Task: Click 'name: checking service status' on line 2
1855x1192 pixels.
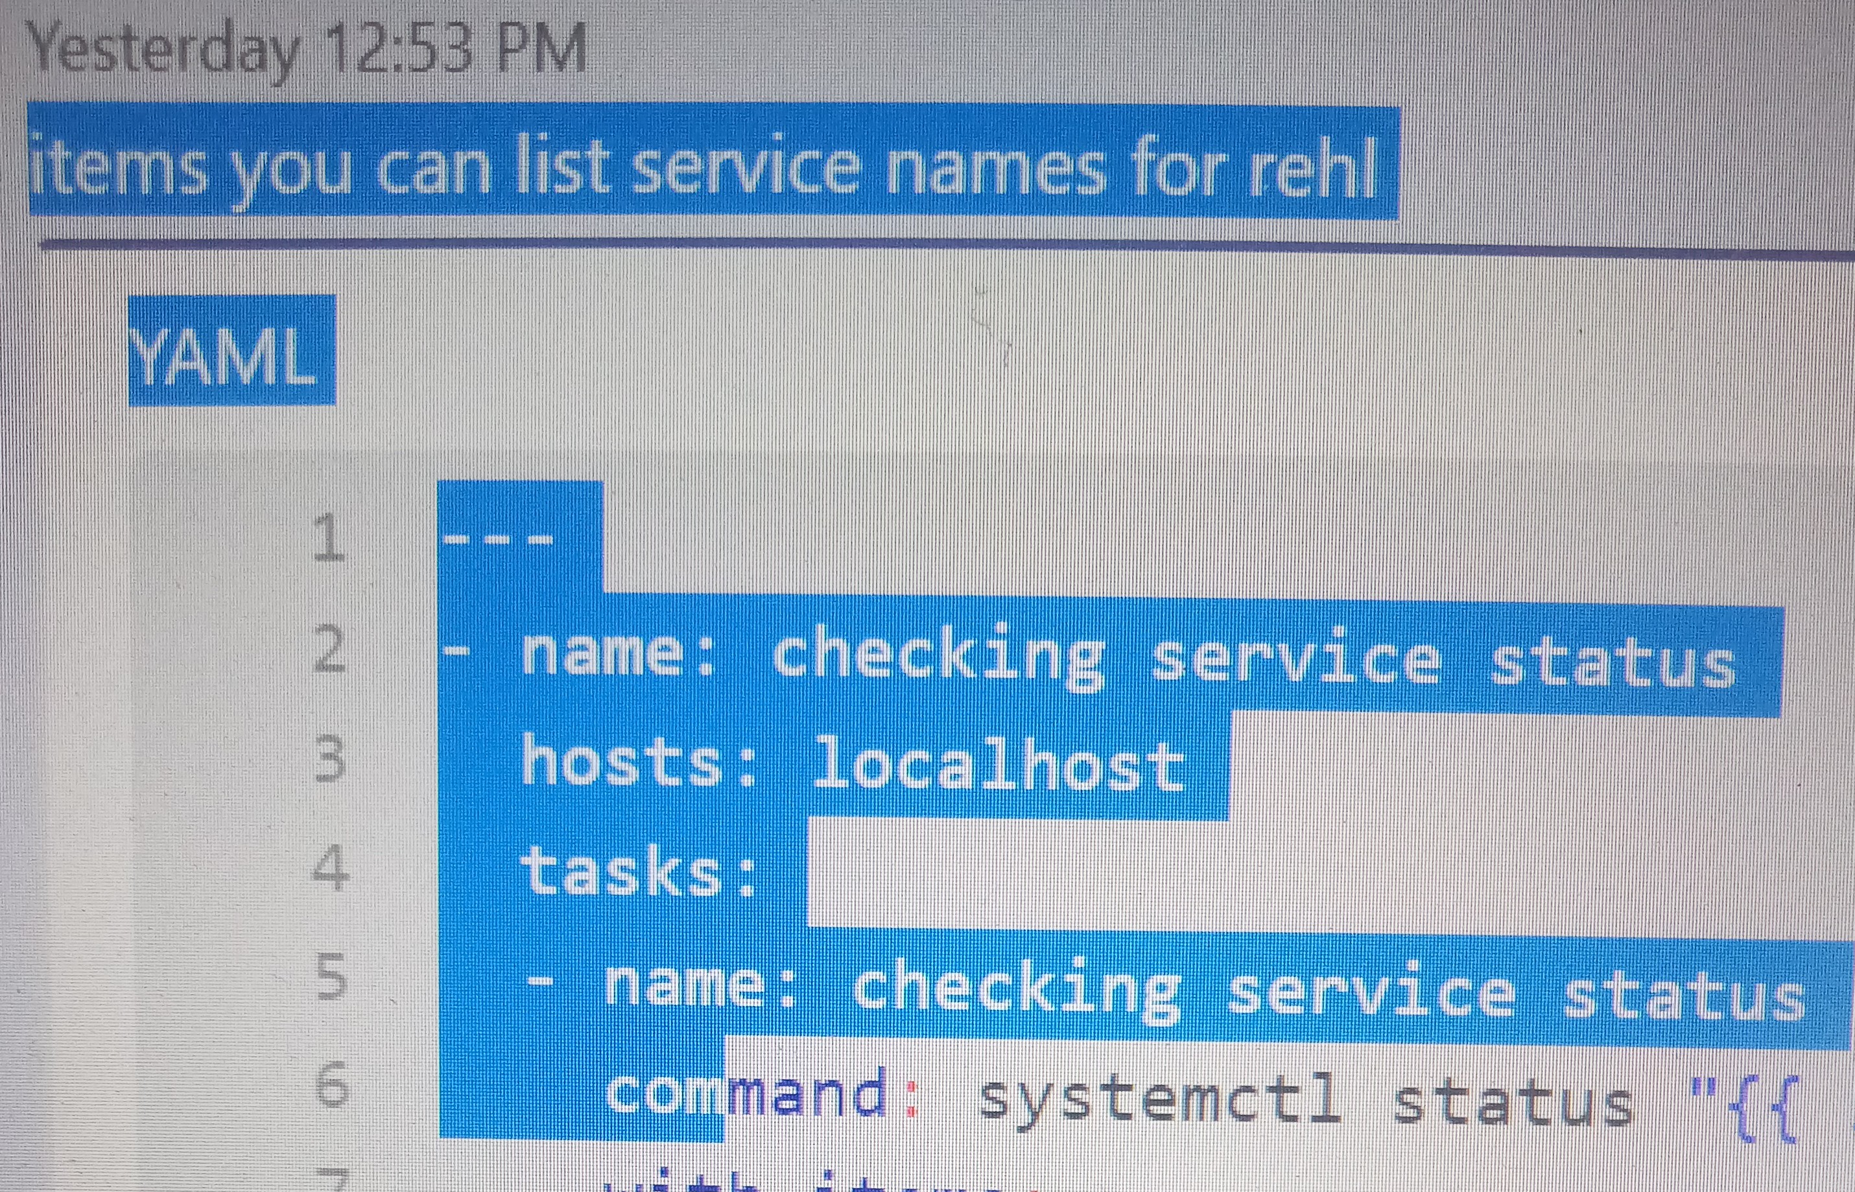Action: click(x=1126, y=658)
